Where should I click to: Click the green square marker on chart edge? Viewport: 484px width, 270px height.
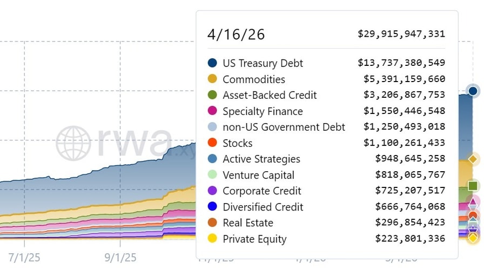pos(473,186)
